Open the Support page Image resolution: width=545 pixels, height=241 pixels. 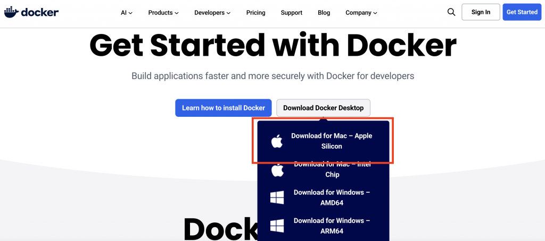coord(292,13)
